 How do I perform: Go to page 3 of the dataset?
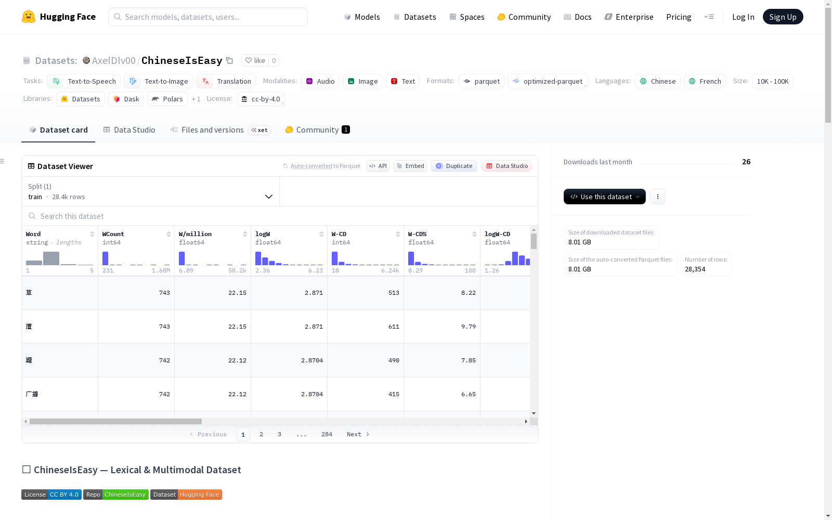click(x=279, y=434)
